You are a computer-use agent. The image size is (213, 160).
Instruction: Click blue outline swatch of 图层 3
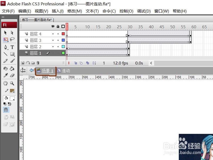coord(63,40)
